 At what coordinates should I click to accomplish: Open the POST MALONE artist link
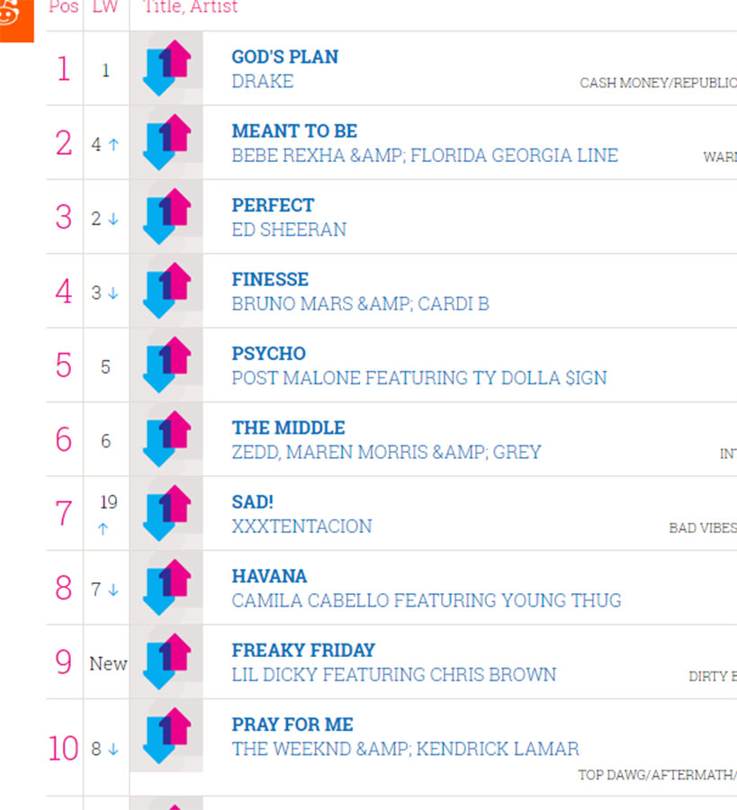297,378
